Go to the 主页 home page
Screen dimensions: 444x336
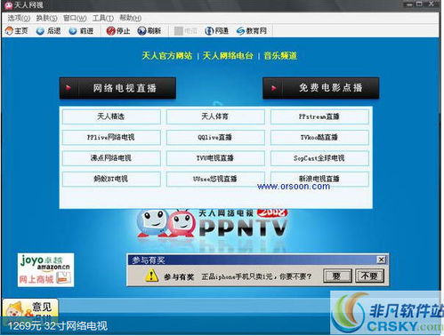(x=17, y=31)
